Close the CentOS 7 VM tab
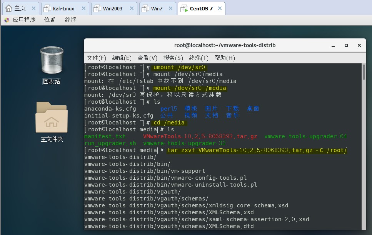Image resolution: width=372 pixels, height=235 pixels. 220,8
